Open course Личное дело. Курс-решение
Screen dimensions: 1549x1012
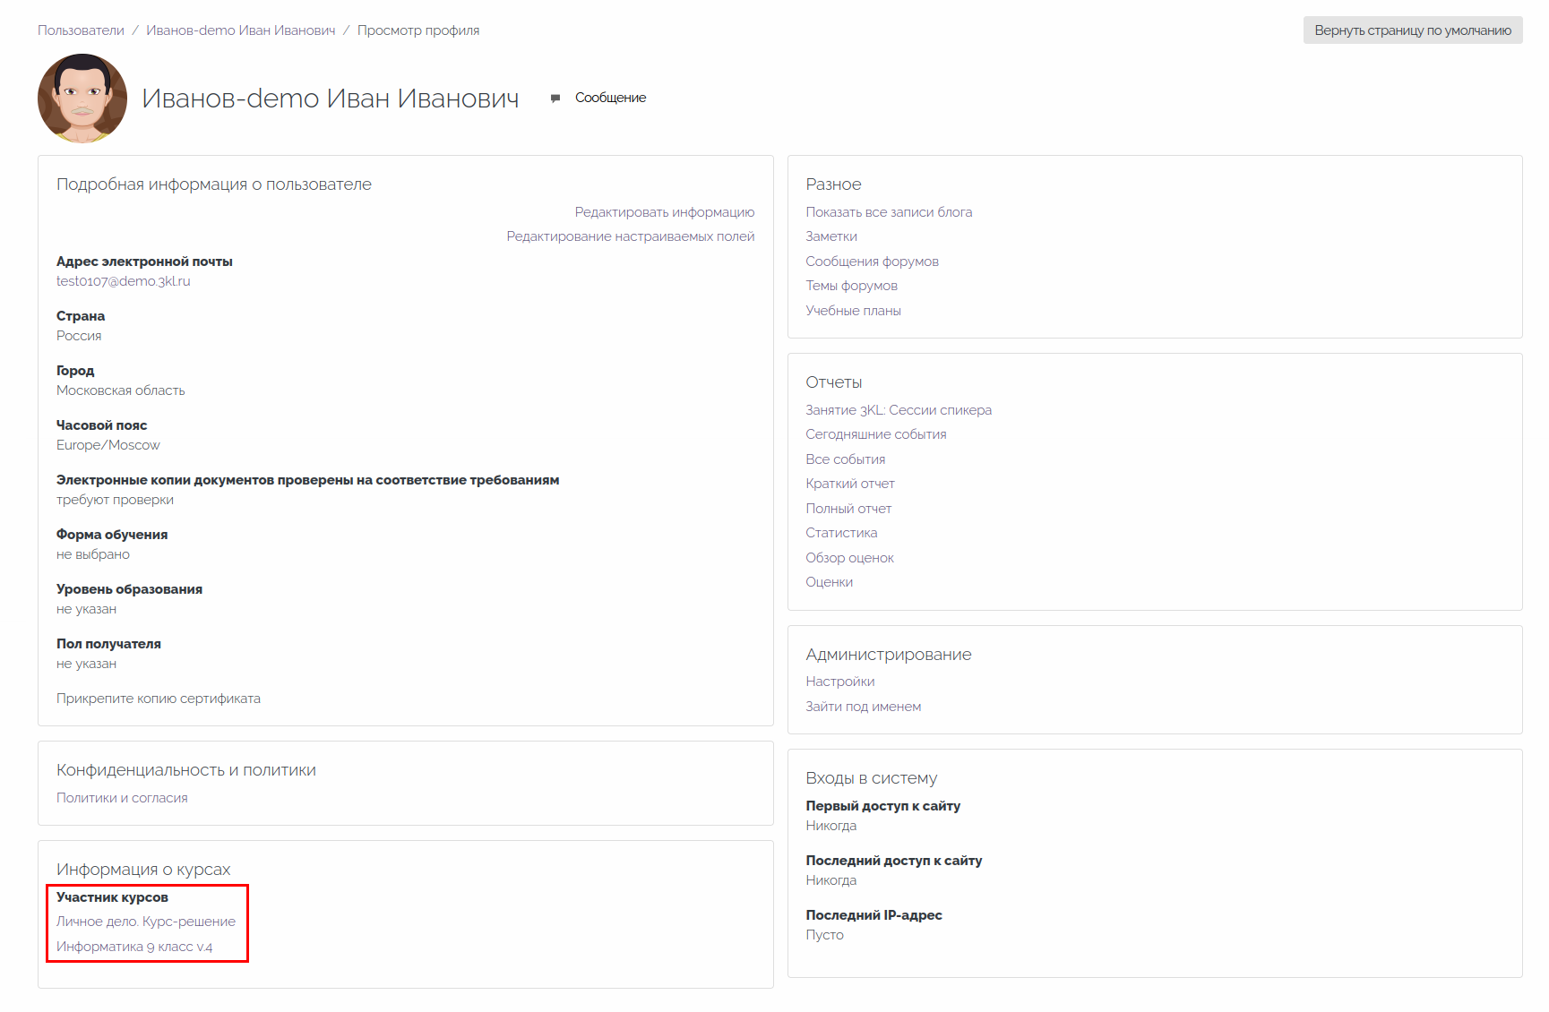pyautogui.click(x=145, y=922)
